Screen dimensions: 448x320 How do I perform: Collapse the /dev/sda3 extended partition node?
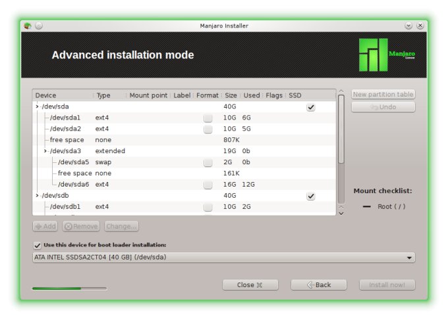click(45, 151)
